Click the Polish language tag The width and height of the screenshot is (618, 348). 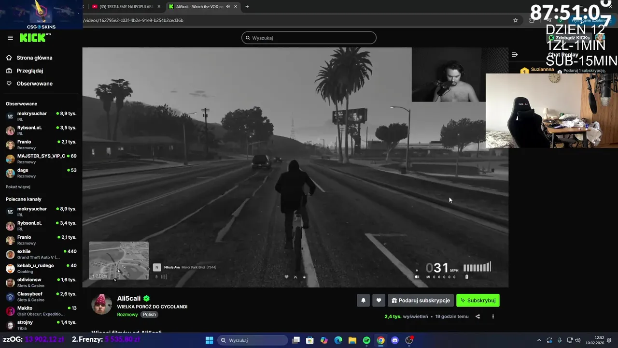149,315
